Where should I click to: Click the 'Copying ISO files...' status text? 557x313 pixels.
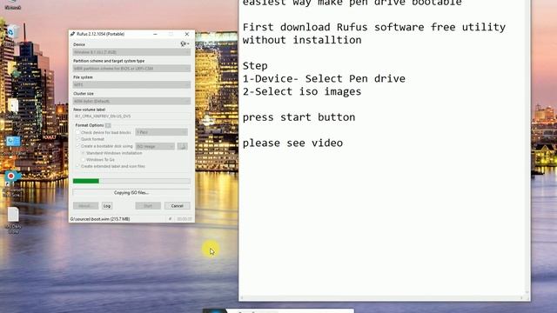tap(131, 193)
